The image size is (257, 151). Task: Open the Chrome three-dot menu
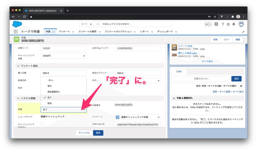pos(244,17)
